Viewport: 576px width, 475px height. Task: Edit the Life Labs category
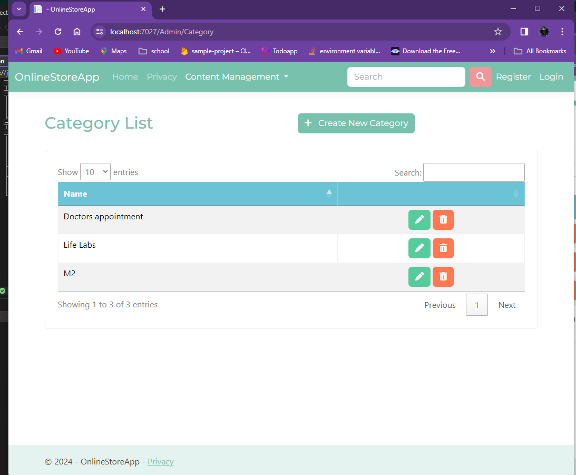(419, 248)
